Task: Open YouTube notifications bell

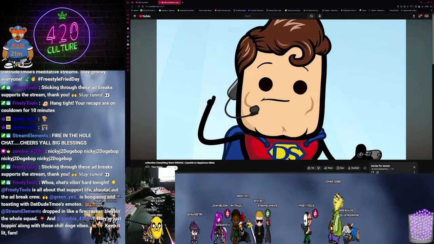Action: (420, 16)
